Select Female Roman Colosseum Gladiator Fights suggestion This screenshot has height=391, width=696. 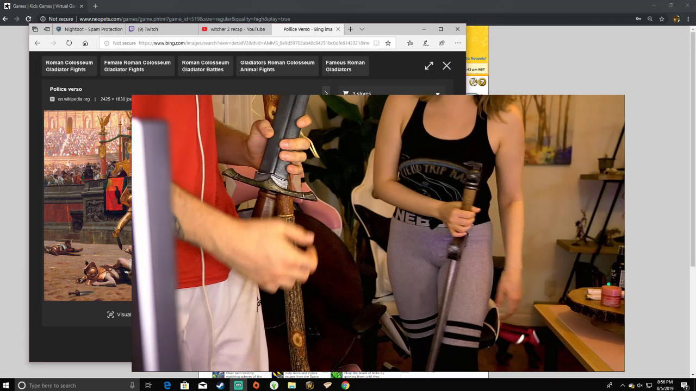(x=137, y=66)
